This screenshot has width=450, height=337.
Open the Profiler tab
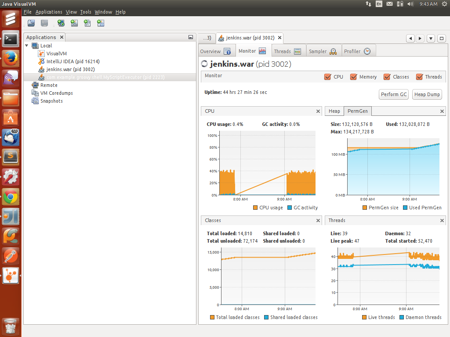pyautogui.click(x=359, y=51)
